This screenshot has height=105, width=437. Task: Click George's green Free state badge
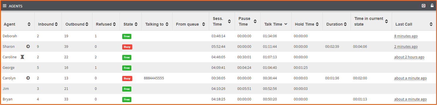click(127, 68)
